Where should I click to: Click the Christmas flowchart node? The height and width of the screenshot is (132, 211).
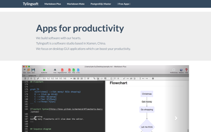(147, 94)
